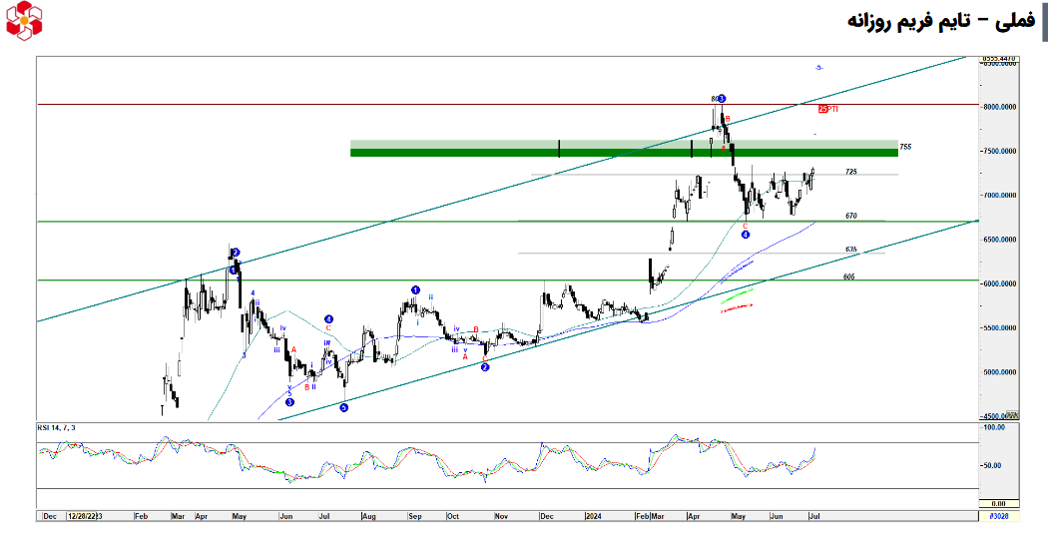Viewport: 1048px width, 554px height.
Task: Click the 12/28/22 date label on time axis
Action: click(84, 517)
